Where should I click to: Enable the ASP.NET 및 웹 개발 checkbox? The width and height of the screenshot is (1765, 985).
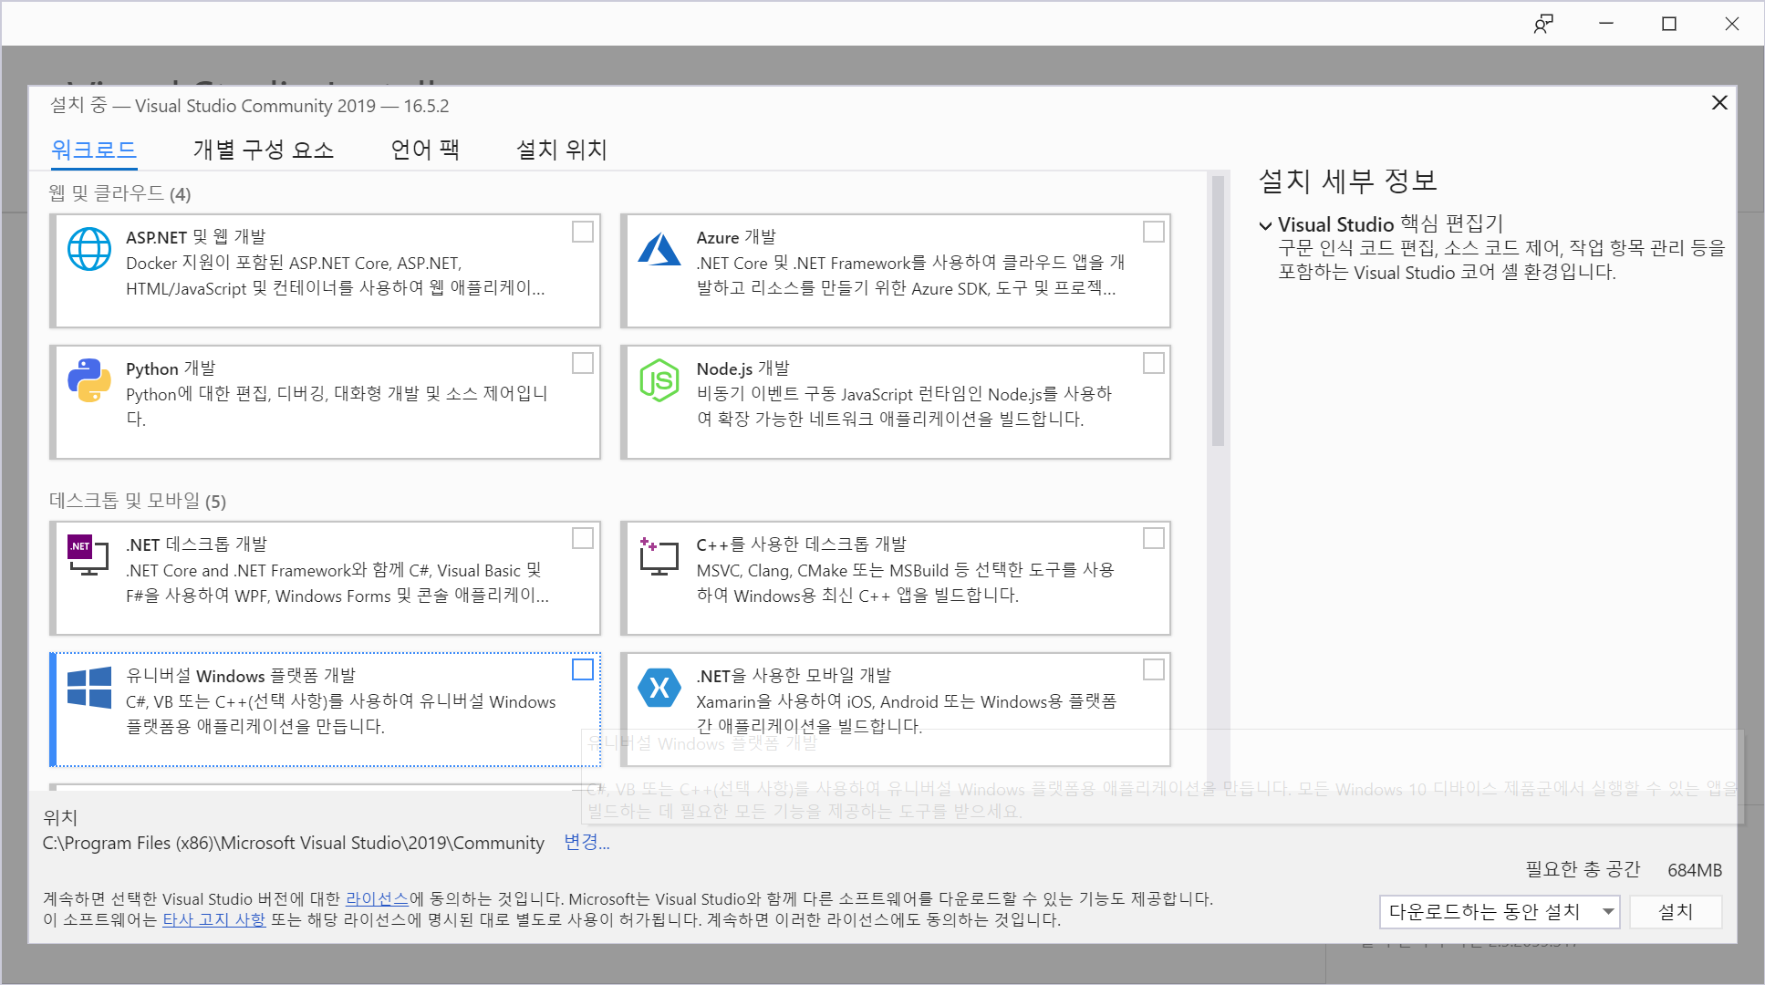click(x=582, y=232)
